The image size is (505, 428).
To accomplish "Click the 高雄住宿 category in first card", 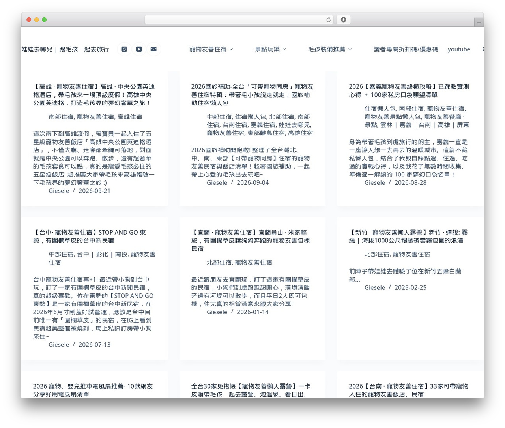I will click(x=130, y=117).
